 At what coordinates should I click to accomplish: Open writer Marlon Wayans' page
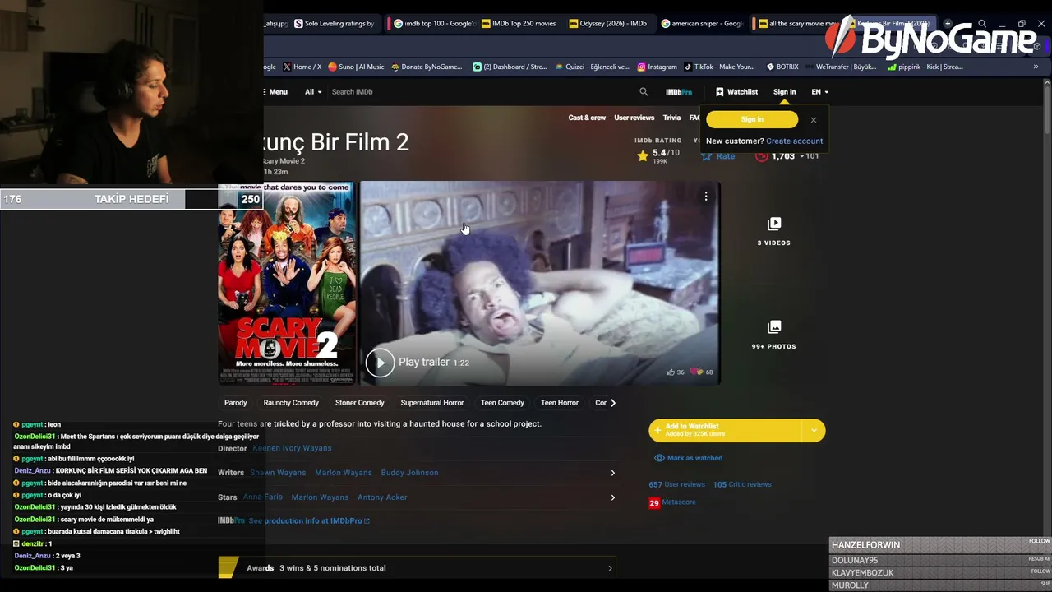(344, 473)
